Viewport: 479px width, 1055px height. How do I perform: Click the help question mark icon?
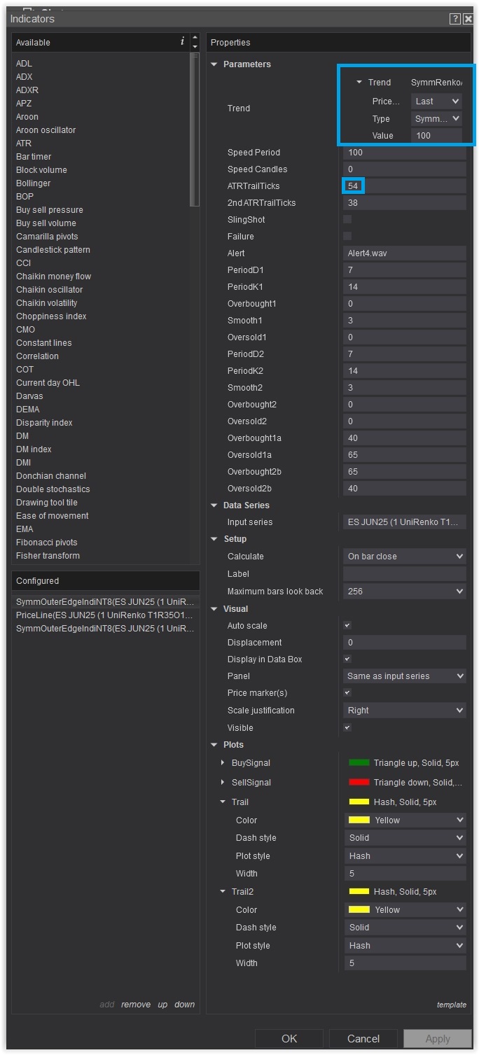[455, 19]
